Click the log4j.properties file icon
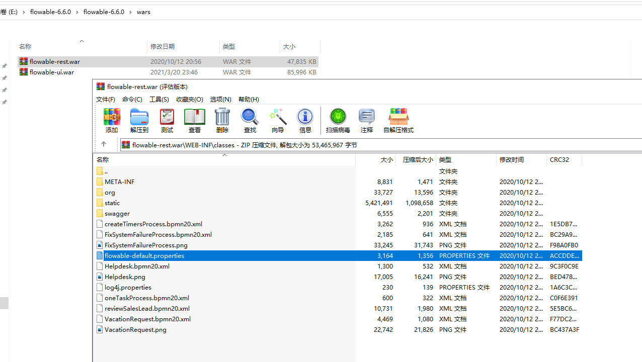Viewport: 642px width, 362px height. pos(100,287)
